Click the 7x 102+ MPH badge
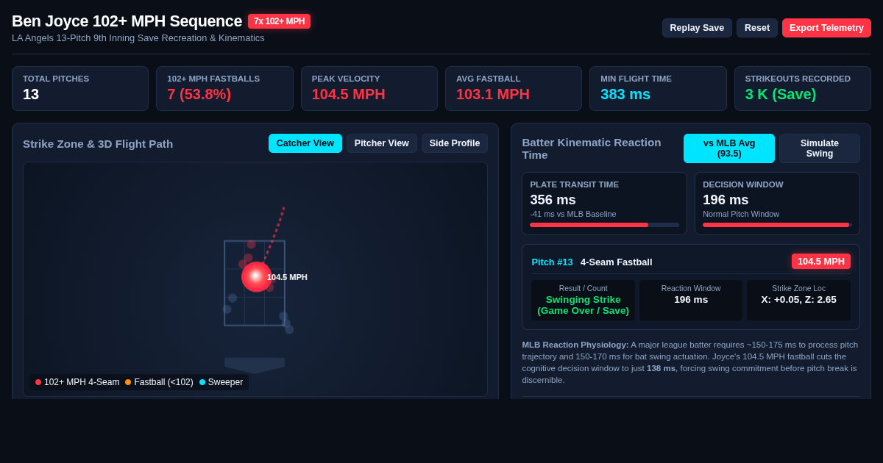 279,21
